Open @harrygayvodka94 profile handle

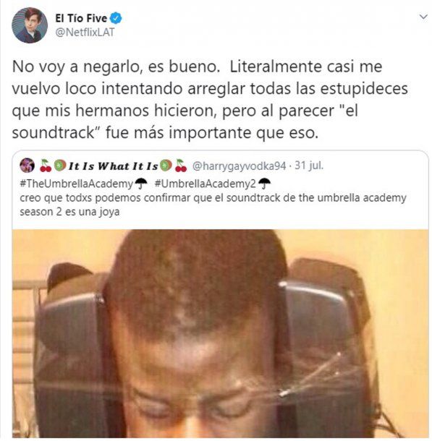coord(240,166)
